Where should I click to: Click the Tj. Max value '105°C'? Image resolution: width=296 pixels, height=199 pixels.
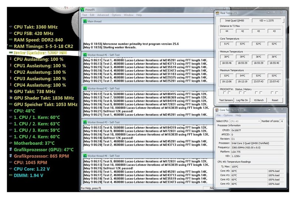click(257, 167)
